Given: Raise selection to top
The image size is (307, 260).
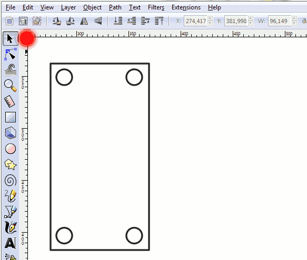Looking at the screenshot, I should coord(159,21).
